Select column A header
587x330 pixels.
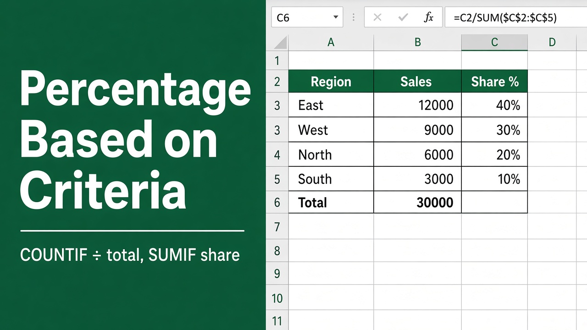[331, 43]
